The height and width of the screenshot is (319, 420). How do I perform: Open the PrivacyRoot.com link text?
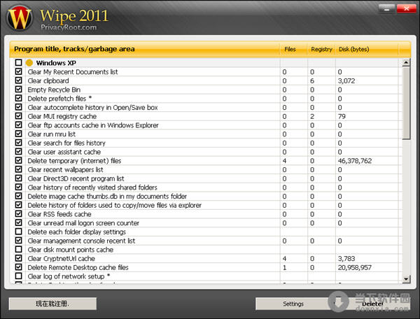[69, 27]
